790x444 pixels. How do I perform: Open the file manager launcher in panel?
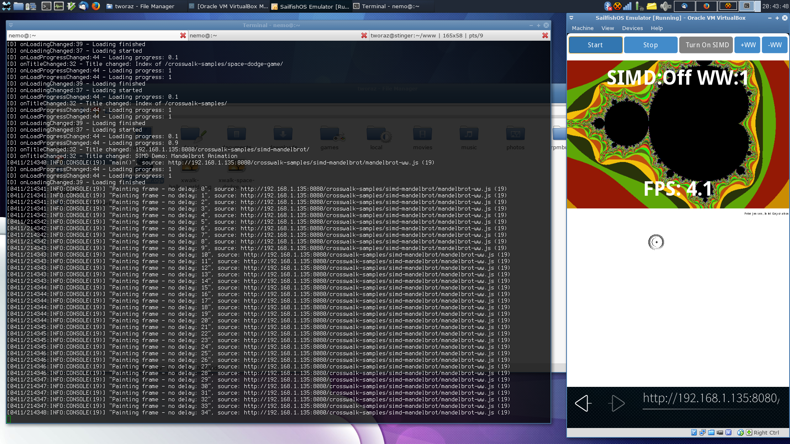click(18, 6)
